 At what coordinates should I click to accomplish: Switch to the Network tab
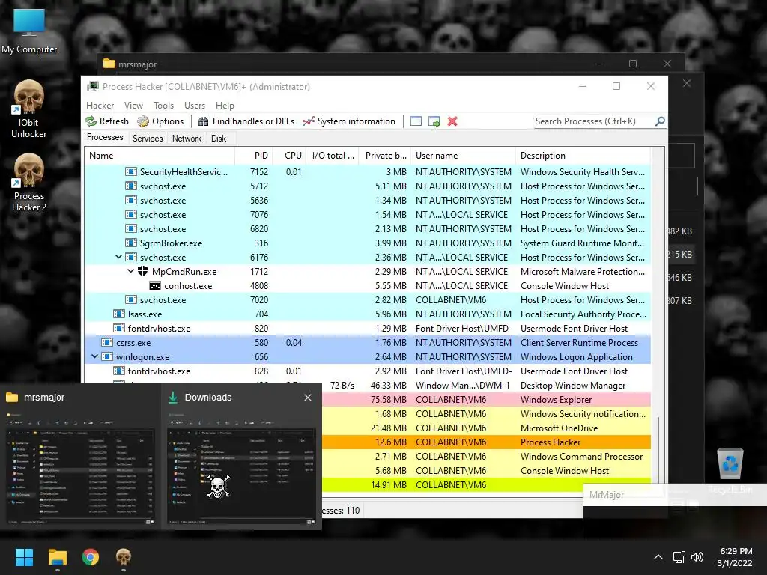[x=187, y=139]
